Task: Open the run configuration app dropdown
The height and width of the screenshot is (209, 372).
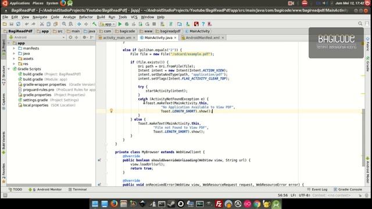Action: (x=108, y=24)
